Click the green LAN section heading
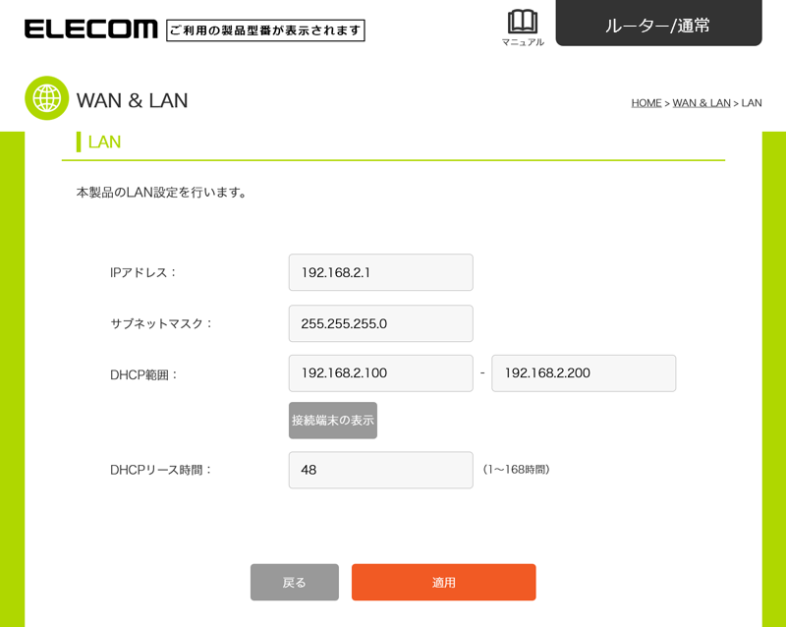The width and height of the screenshot is (786, 627). coord(104,142)
